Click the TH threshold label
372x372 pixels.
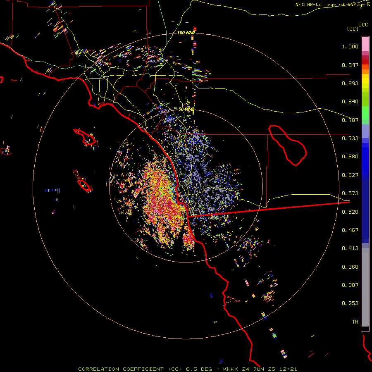pos(355,322)
